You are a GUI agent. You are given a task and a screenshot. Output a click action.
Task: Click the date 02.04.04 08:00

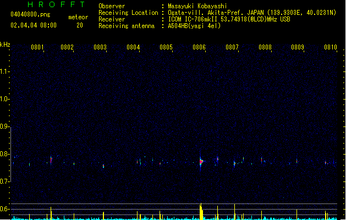(34, 25)
